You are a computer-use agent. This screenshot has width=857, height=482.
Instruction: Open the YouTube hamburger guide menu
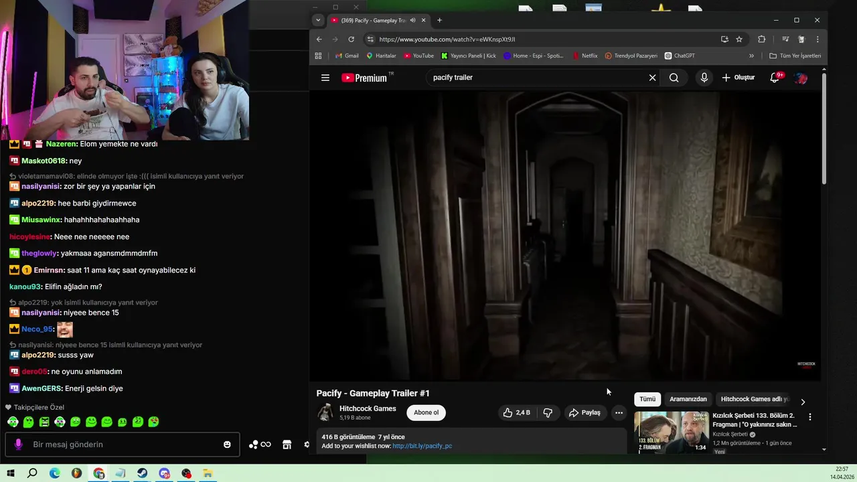click(x=325, y=78)
